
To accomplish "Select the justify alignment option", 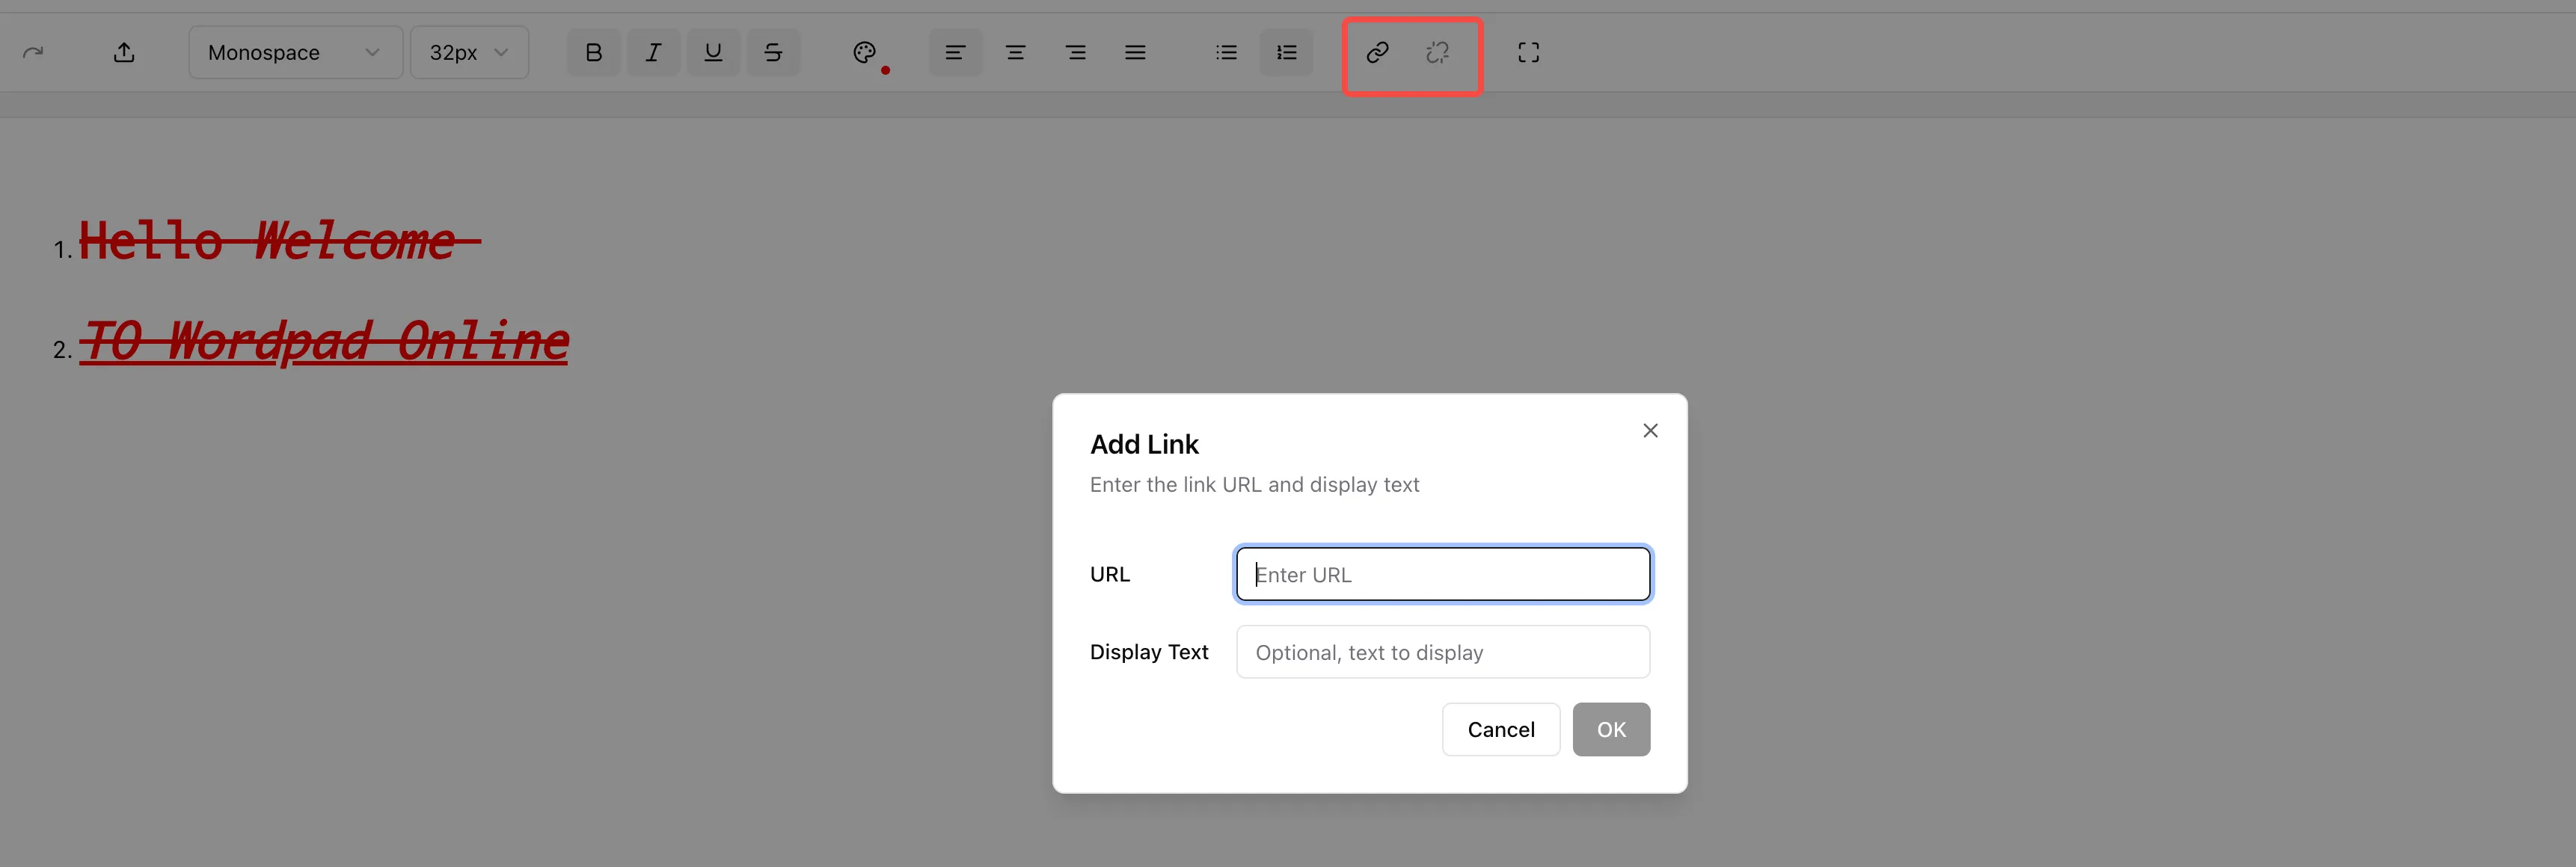I will (x=1136, y=52).
